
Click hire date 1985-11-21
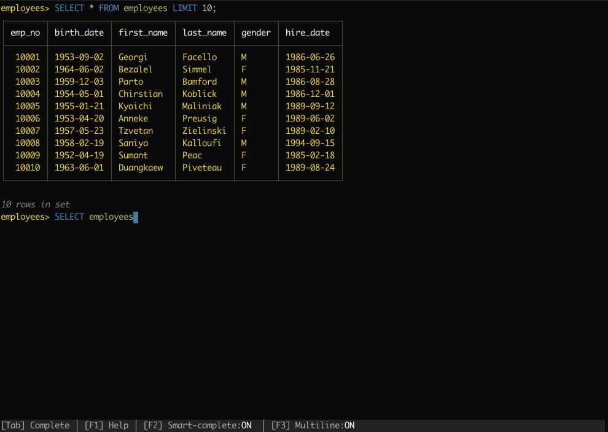[x=310, y=69]
